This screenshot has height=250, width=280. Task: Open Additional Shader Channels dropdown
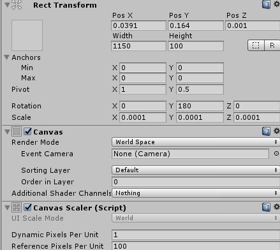(x=196, y=193)
